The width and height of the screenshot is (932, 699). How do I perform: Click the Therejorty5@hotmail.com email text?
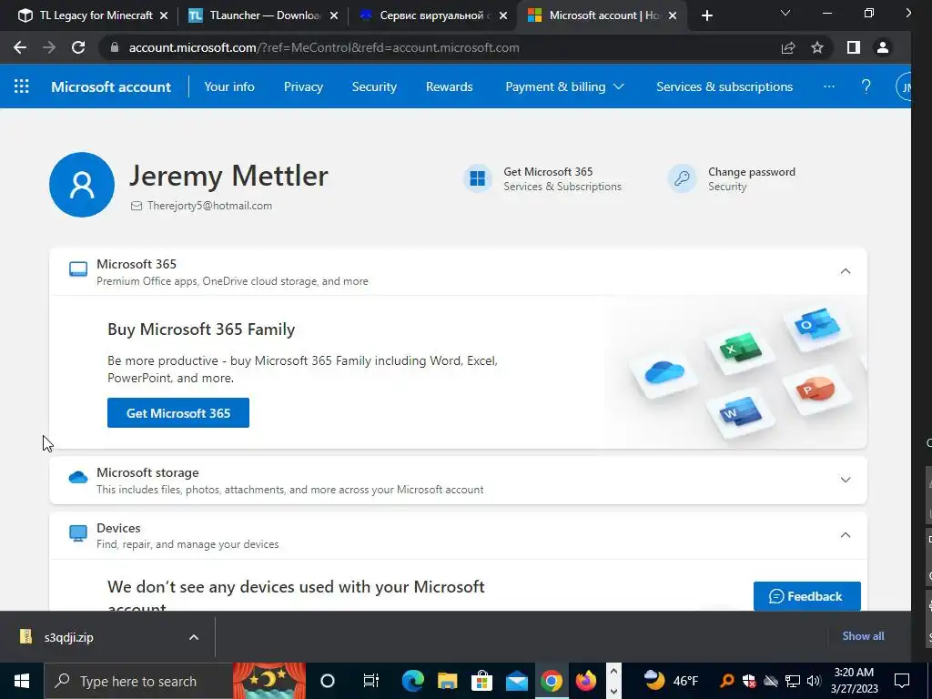(x=210, y=206)
